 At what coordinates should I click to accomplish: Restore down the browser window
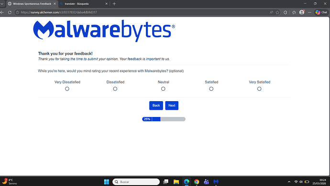coord(315,3)
